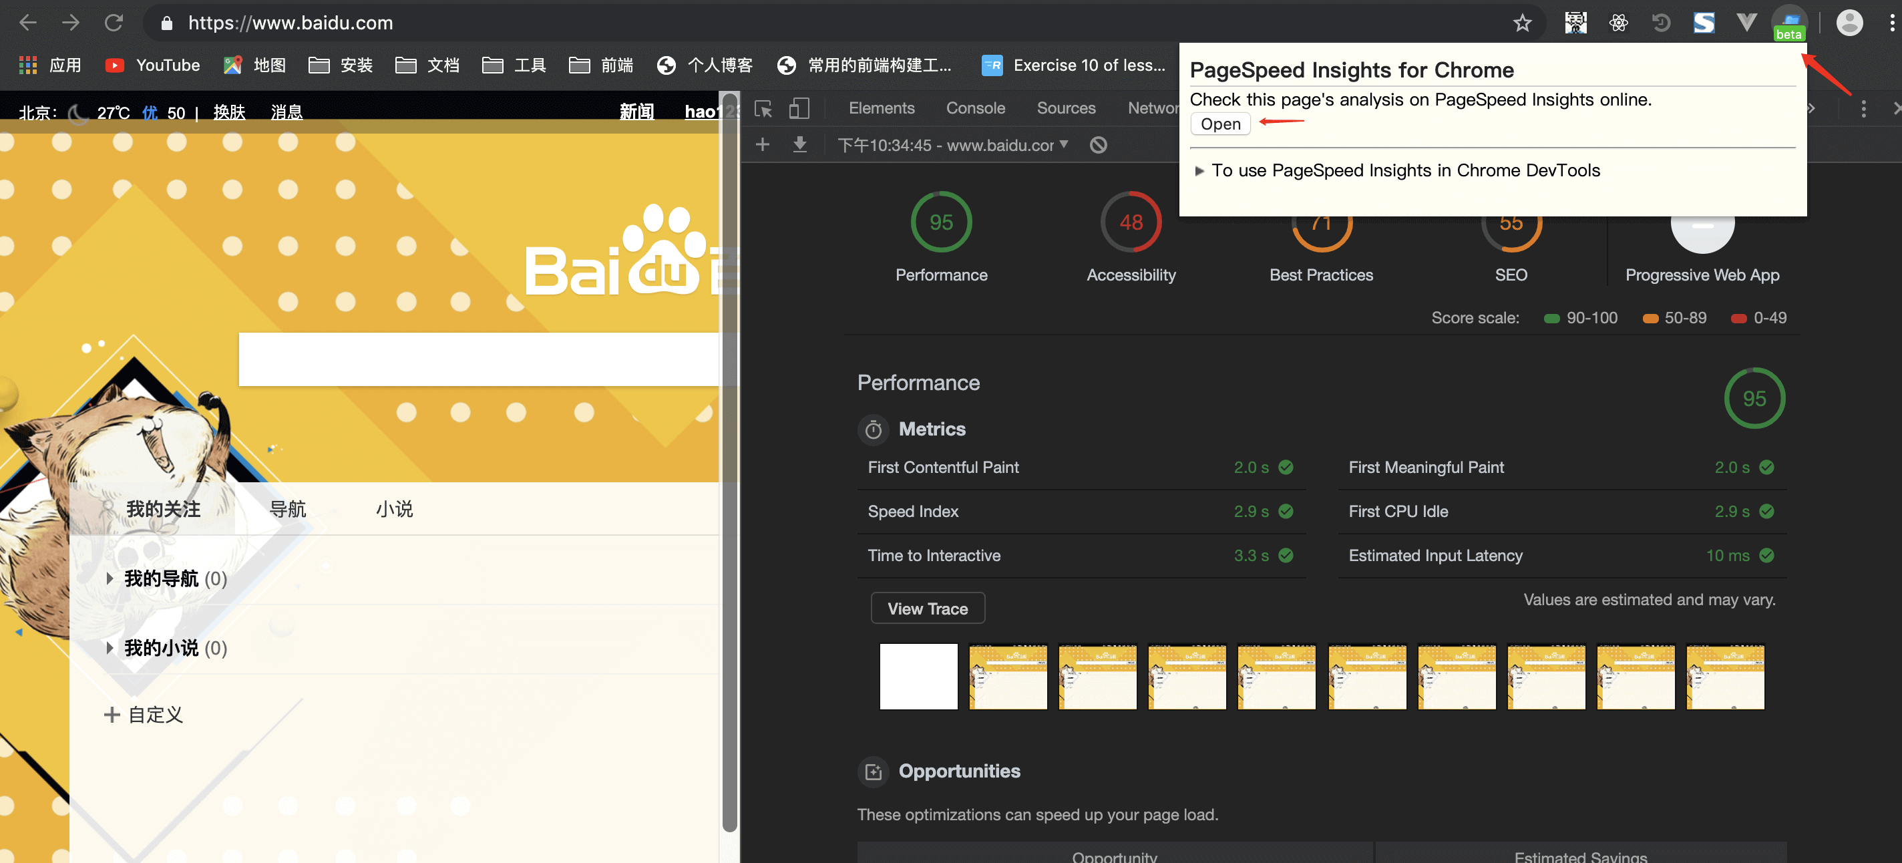
Task: Download the audit report
Action: point(799,144)
